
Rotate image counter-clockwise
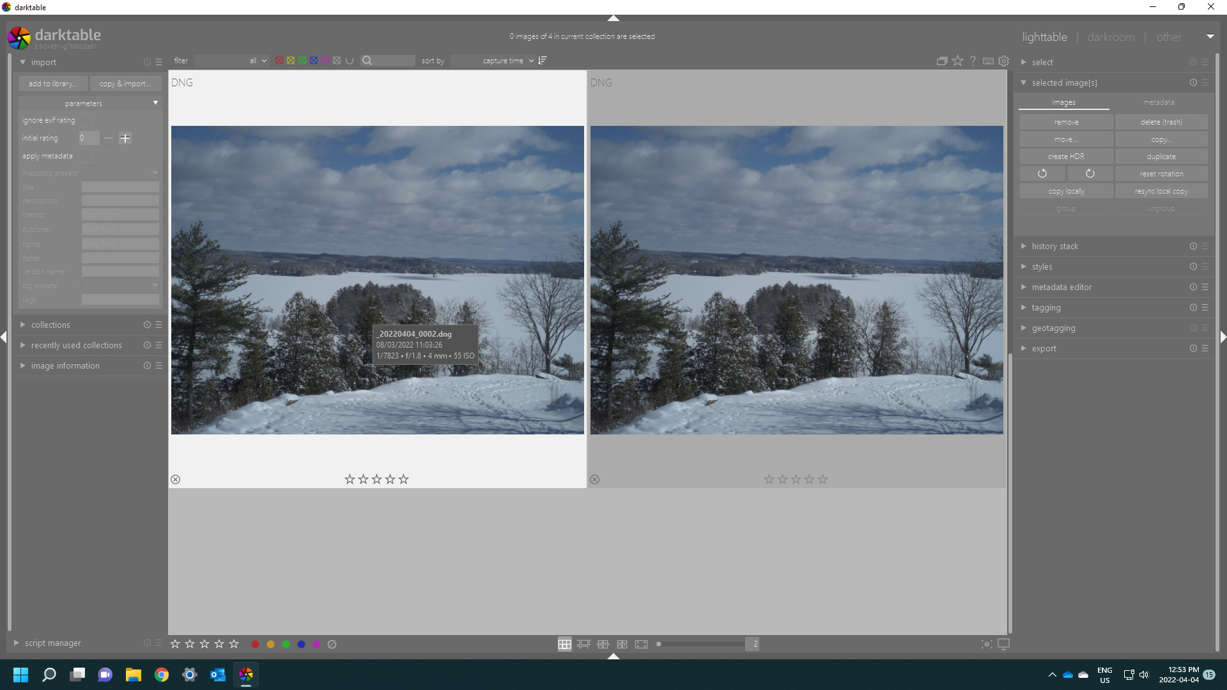[1042, 174]
